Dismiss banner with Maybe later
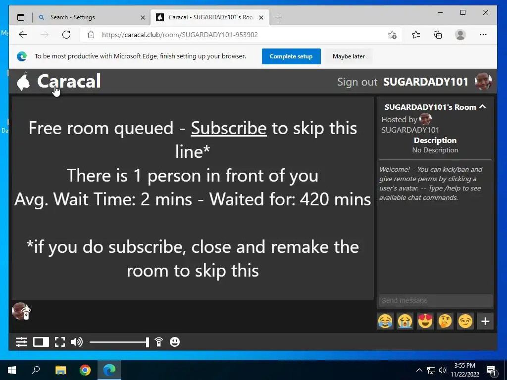This screenshot has width=507, height=380. 349,56
